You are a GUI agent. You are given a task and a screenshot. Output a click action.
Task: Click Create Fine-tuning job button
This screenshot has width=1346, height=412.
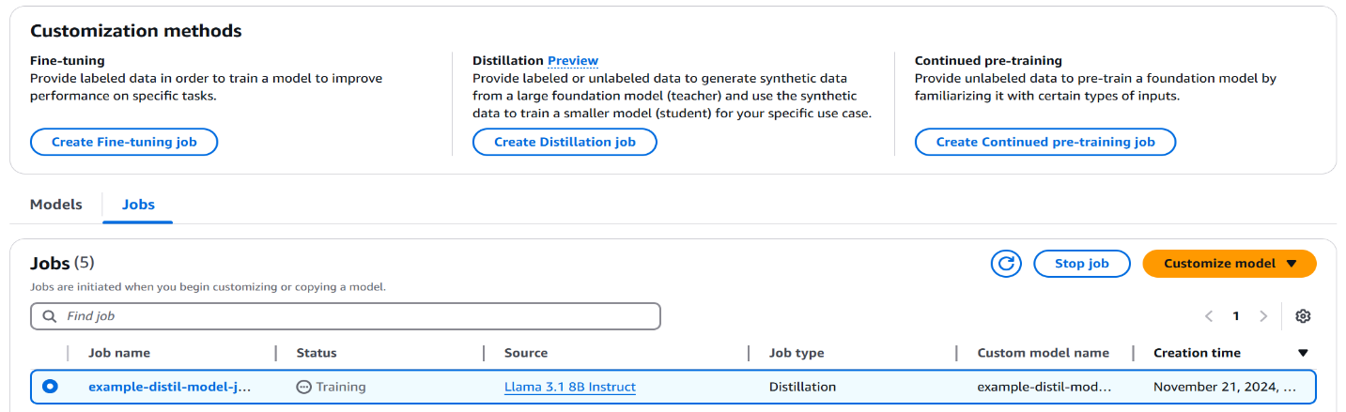[124, 142]
